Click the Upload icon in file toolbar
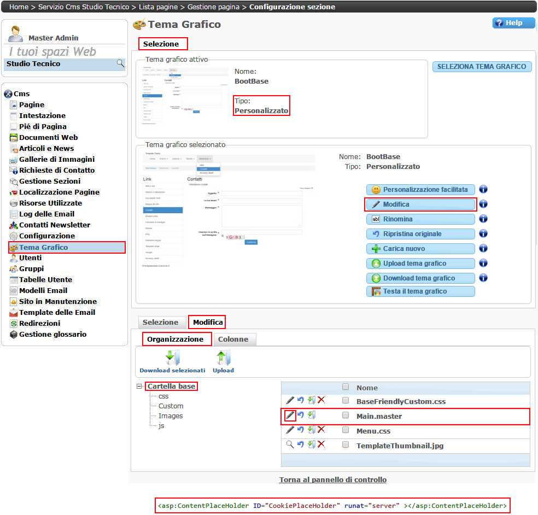The height and width of the screenshot is (515, 538). 223,358
